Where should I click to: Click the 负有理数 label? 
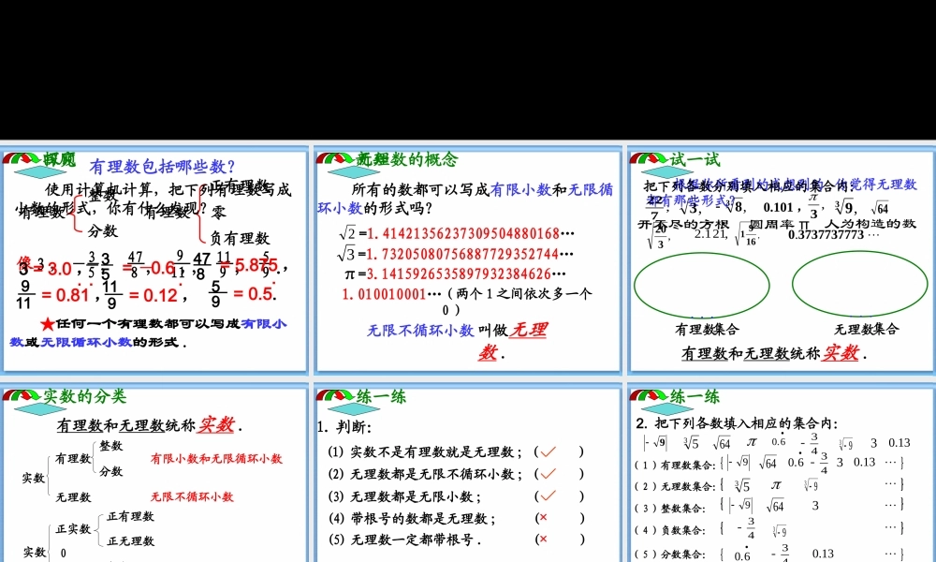click(x=240, y=238)
